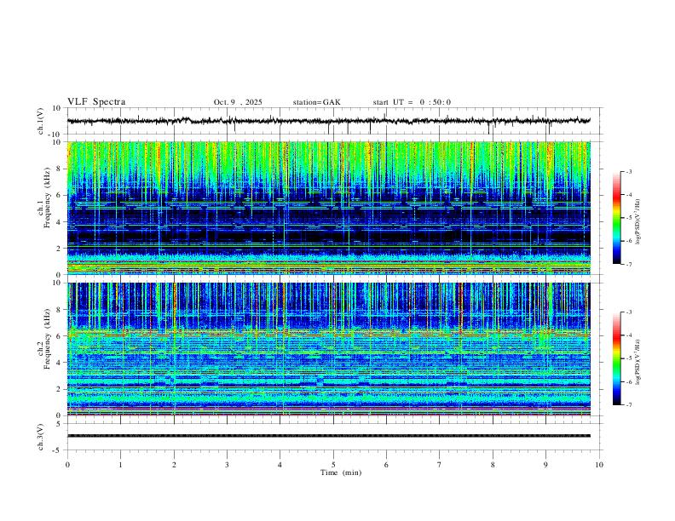The height and width of the screenshot is (521, 675).
Task: Click the "4" kHz tick on ch.2 spectrogram axis
Action: tap(60, 363)
